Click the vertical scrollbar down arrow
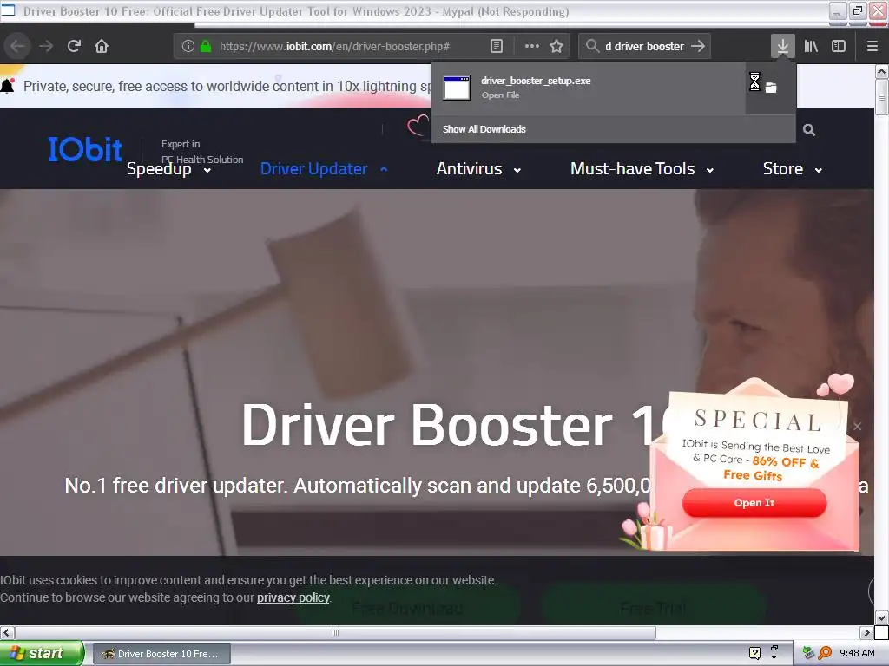The image size is (889, 666). [x=882, y=617]
